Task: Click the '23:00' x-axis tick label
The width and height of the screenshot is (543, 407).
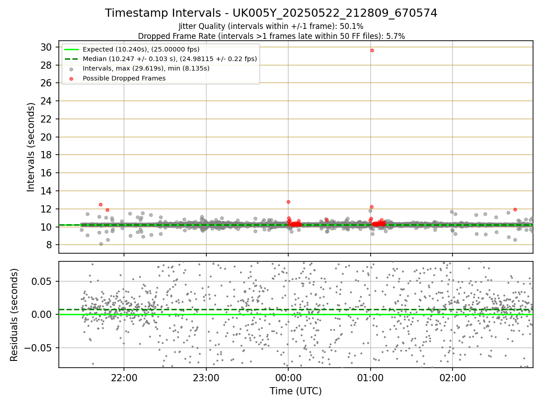Action: click(x=206, y=377)
